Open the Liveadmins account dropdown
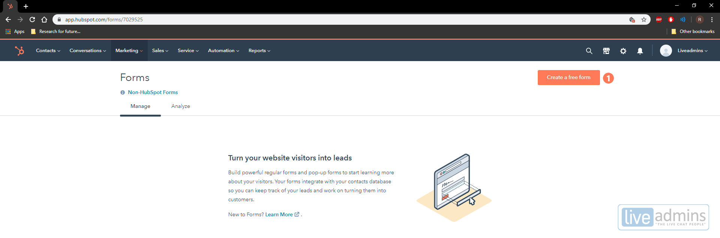Screen dimensions: 720x238 pyautogui.click(x=692, y=51)
